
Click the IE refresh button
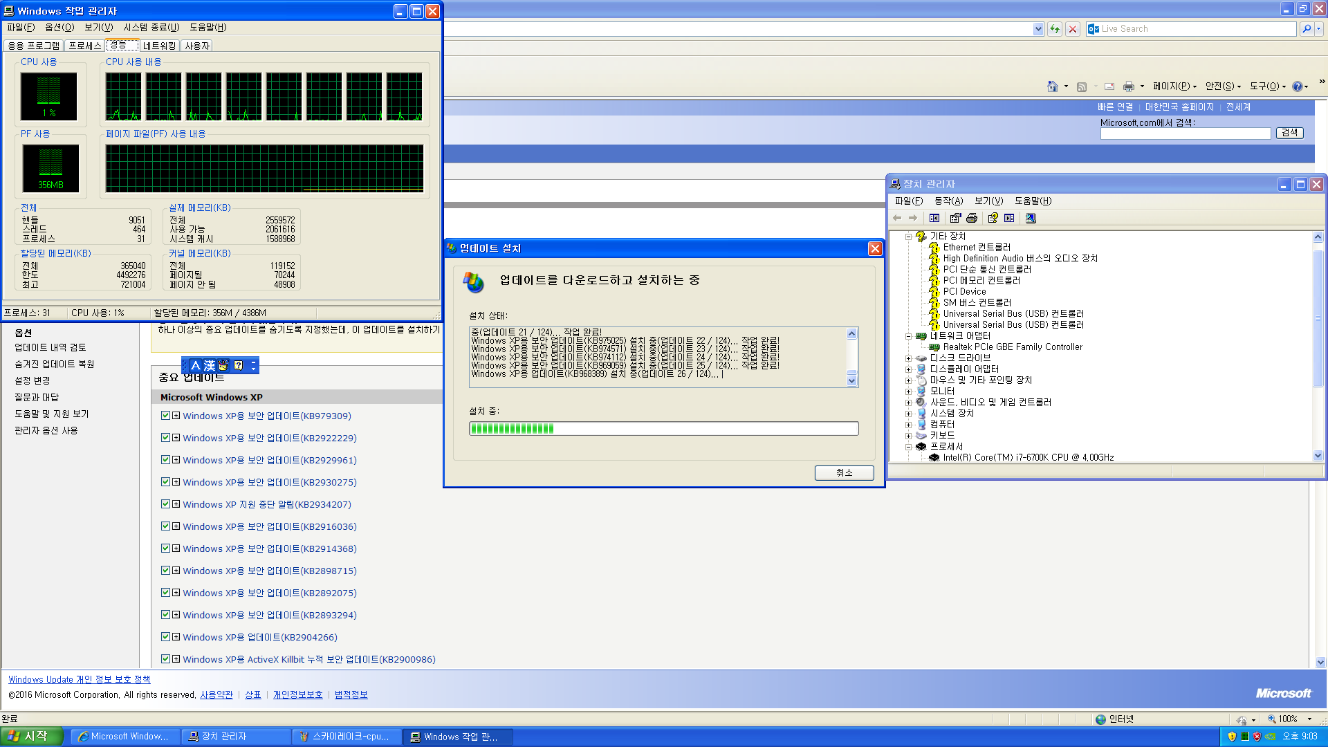1054,29
